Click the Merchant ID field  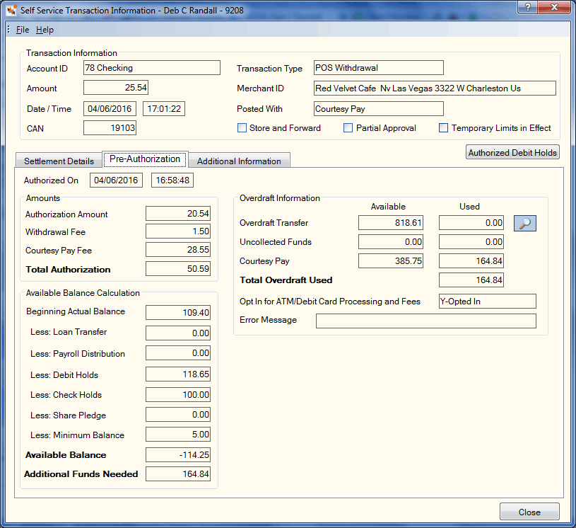pyautogui.click(x=435, y=88)
